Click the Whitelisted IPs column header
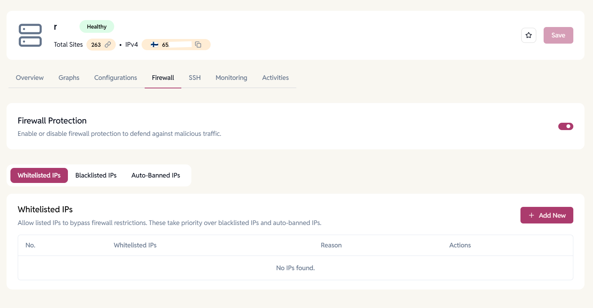593x308 pixels. [135, 245]
